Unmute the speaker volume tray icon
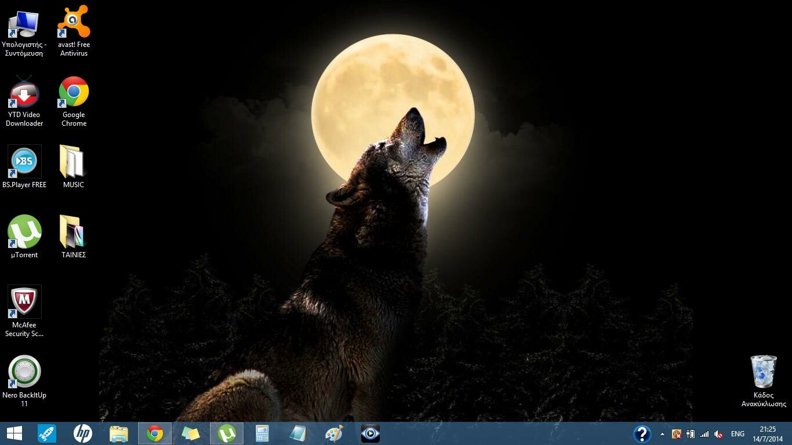This screenshot has width=792, height=445. pyautogui.click(x=719, y=434)
